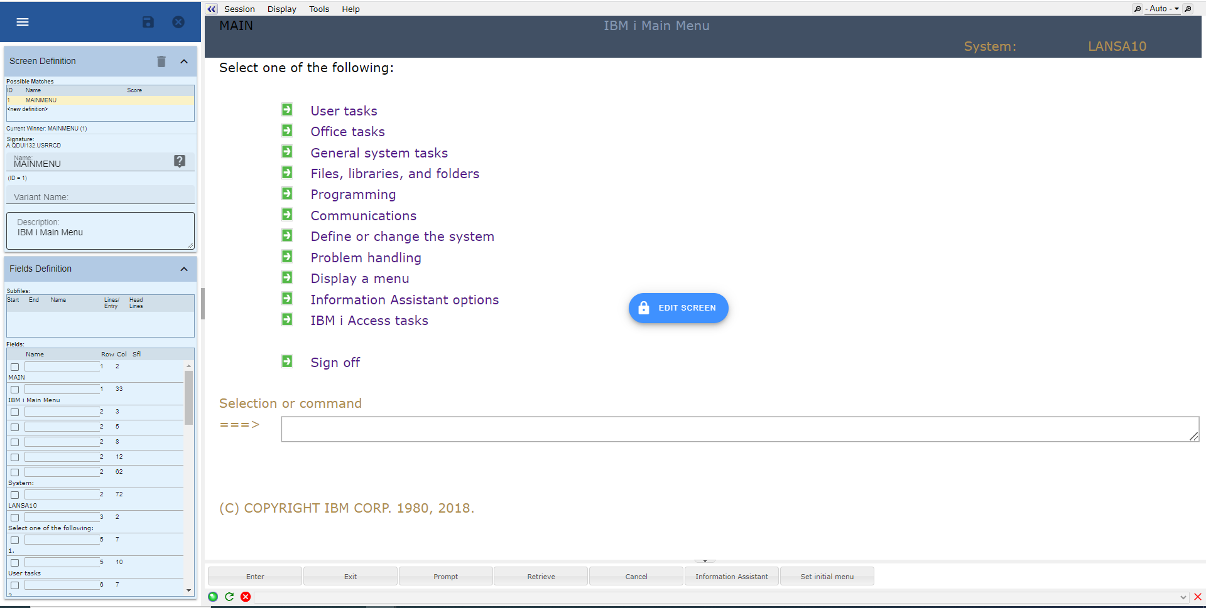
Task: Toggle the checkbox for IBM i Main Menu field
Action: [x=15, y=390]
